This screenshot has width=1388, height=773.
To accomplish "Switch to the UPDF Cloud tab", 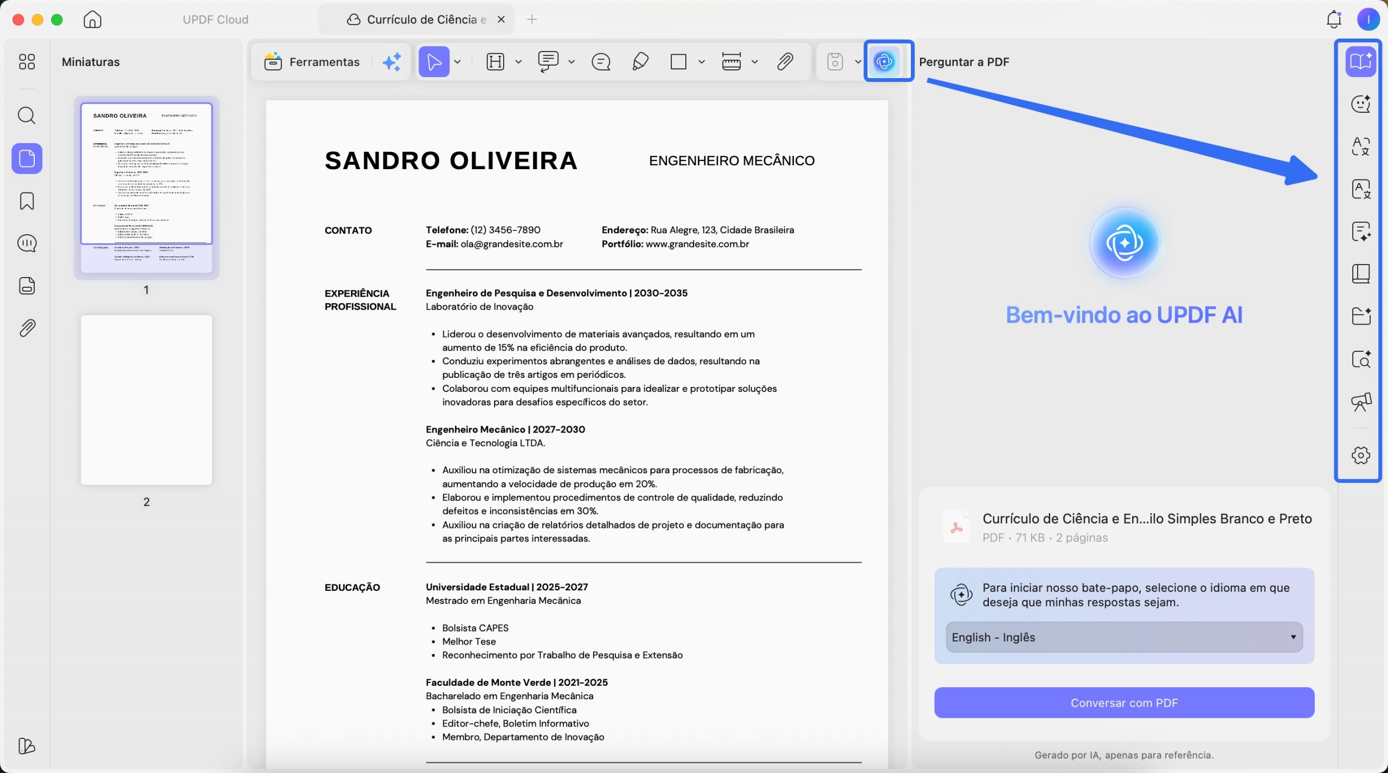I will pos(215,20).
